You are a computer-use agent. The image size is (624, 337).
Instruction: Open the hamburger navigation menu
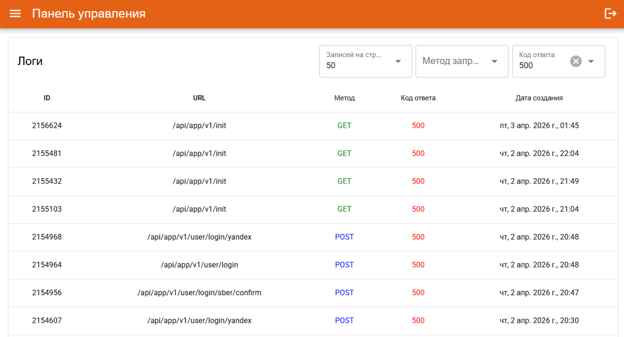(x=15, y=14)
